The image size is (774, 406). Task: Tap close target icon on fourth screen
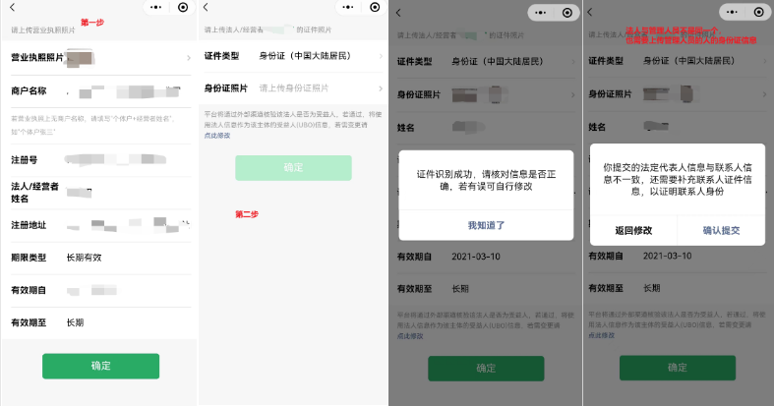click(758, 13)
